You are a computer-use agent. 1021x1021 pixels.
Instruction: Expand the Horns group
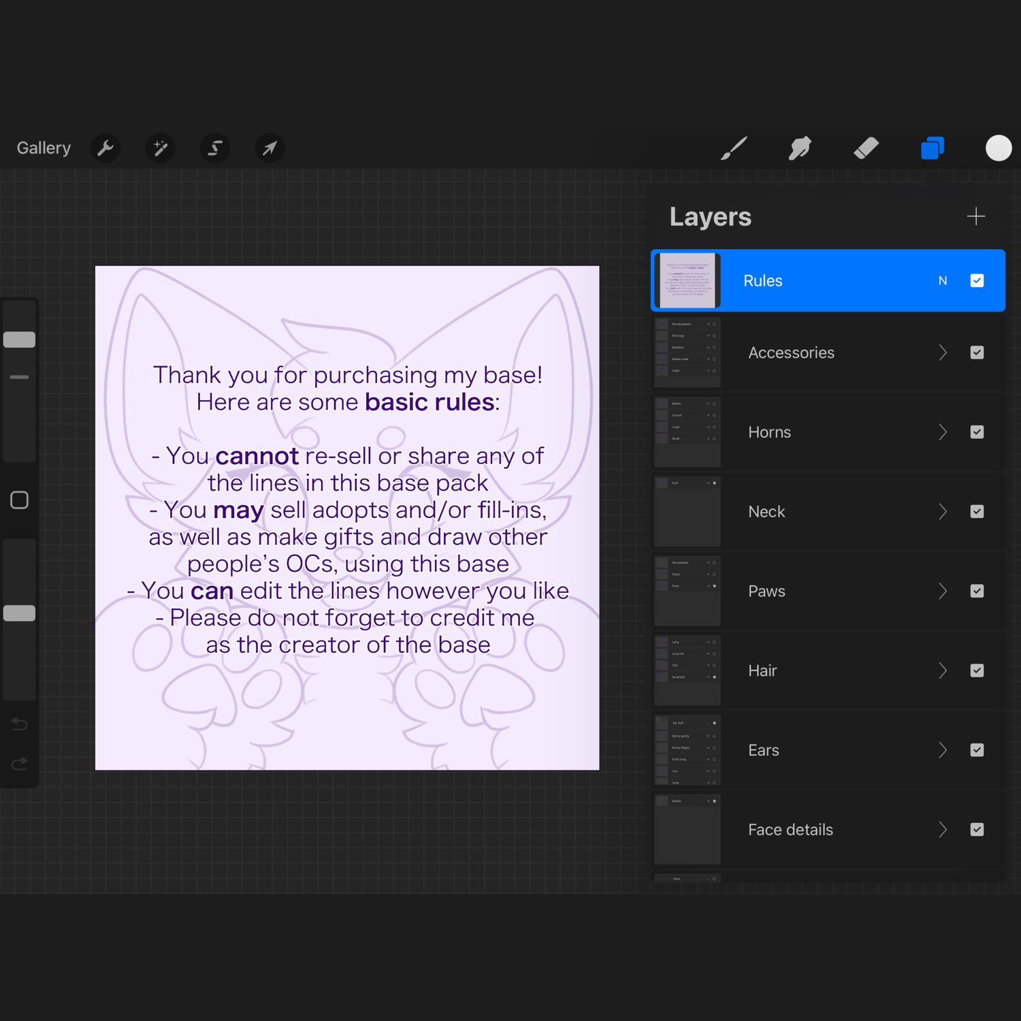click(x=943, y=432)
